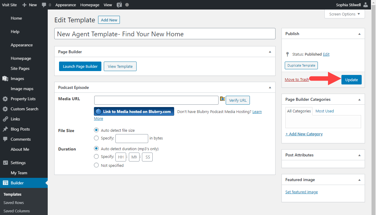
Task: Switch to the Most Used tab
Action: click(324, 111)
